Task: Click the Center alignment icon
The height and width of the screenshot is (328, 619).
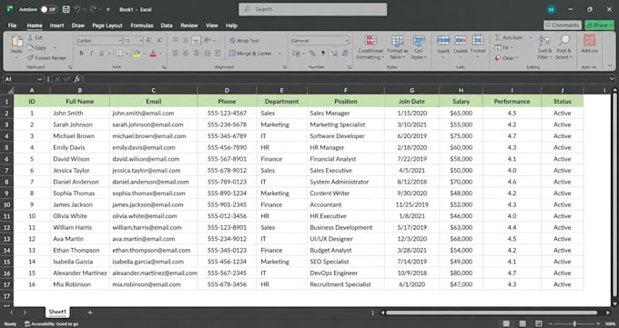Action: coord(186,54)
